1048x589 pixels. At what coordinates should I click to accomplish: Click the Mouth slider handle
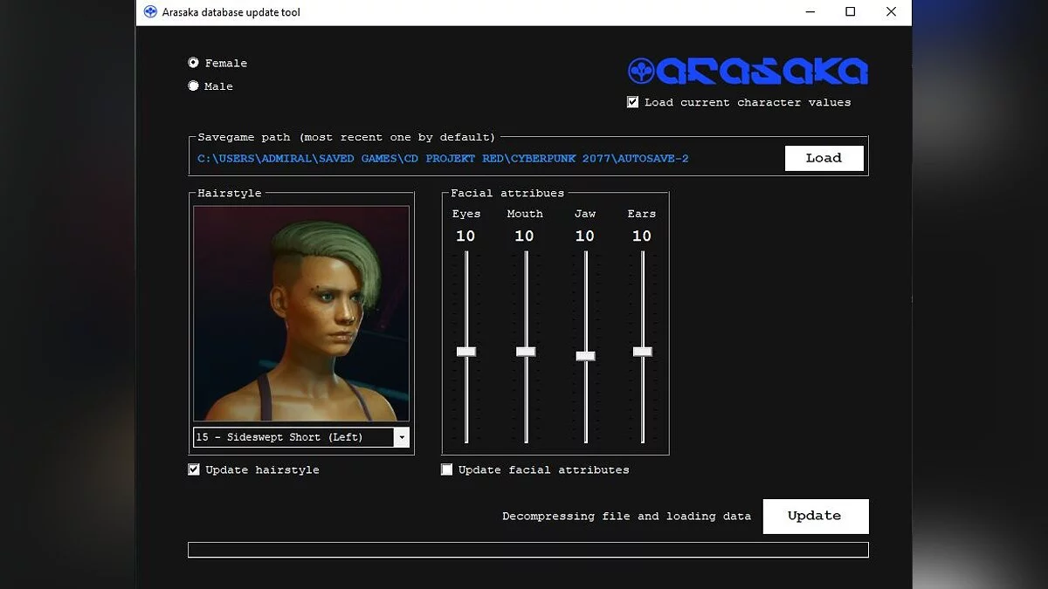pos(526,352)
